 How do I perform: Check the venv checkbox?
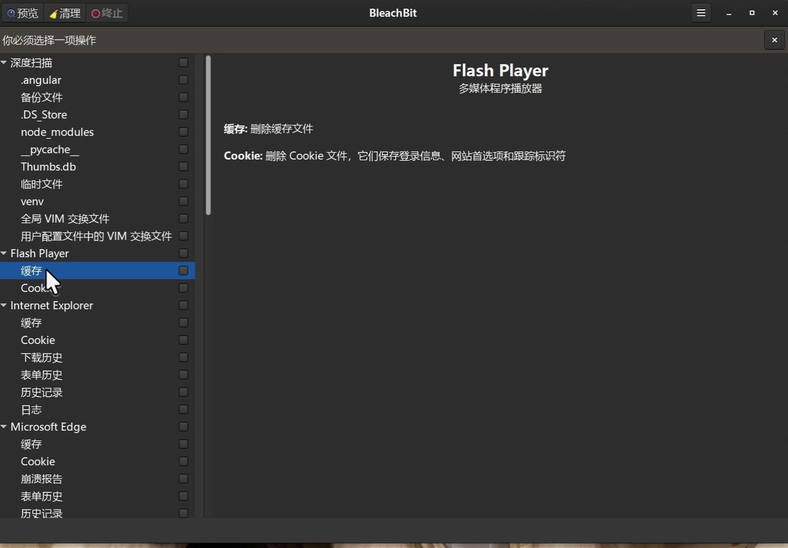(x=183, y=201)
